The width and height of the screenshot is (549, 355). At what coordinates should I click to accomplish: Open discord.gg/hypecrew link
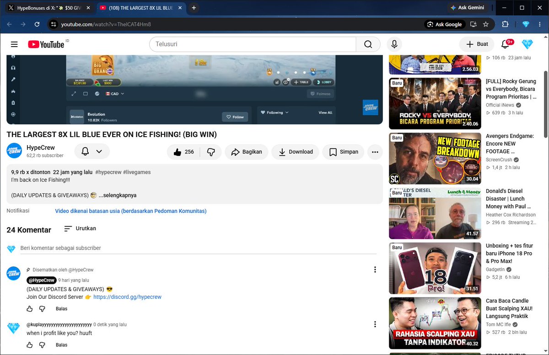point(127,297)
